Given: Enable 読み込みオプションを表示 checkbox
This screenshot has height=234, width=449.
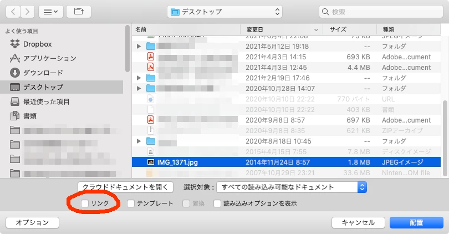Looking at the screenshot, I should coord(217,204).
